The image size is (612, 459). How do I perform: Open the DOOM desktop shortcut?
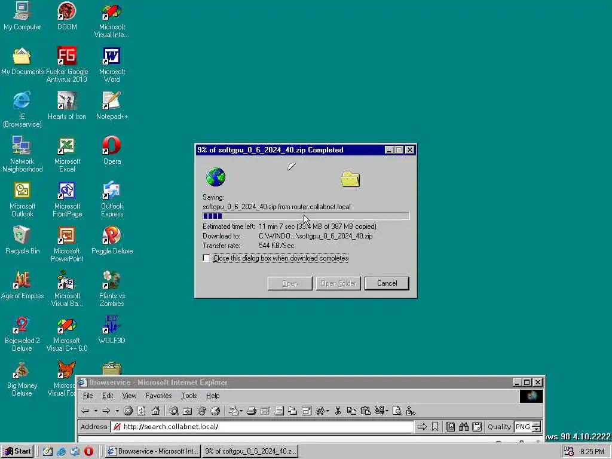67,16
